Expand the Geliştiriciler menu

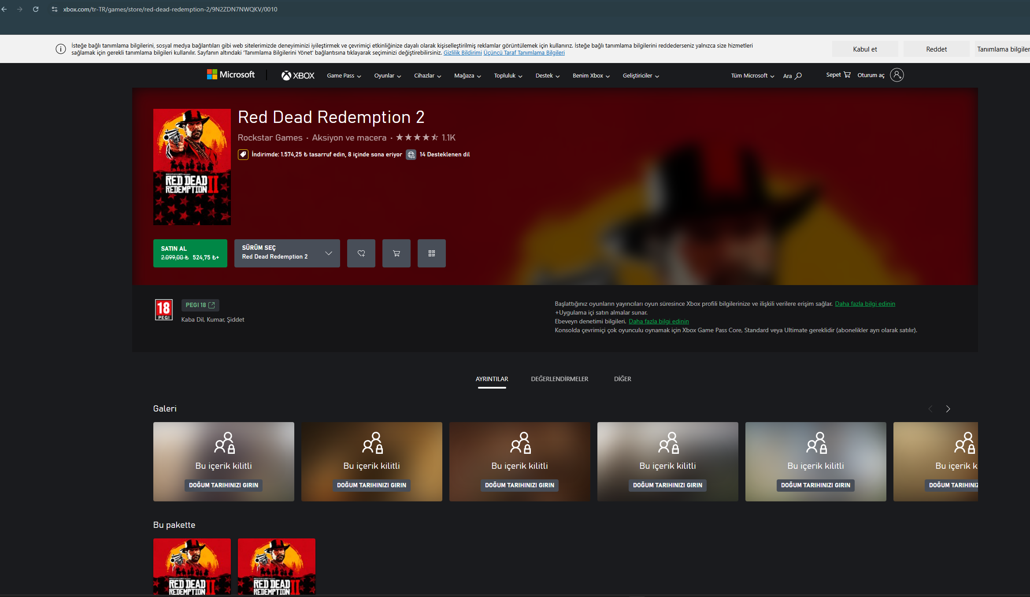tap(641, 76)
